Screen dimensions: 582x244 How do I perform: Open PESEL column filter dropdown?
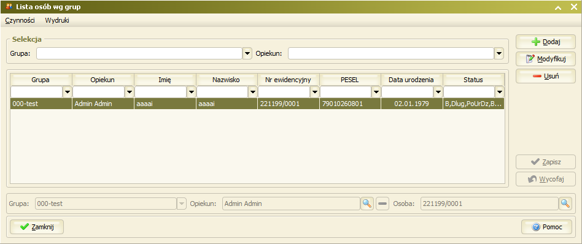pyautogui.click(x=376, y=91)
